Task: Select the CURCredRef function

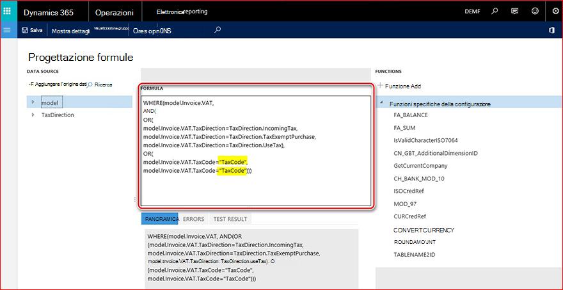Action: click(409, 216)
